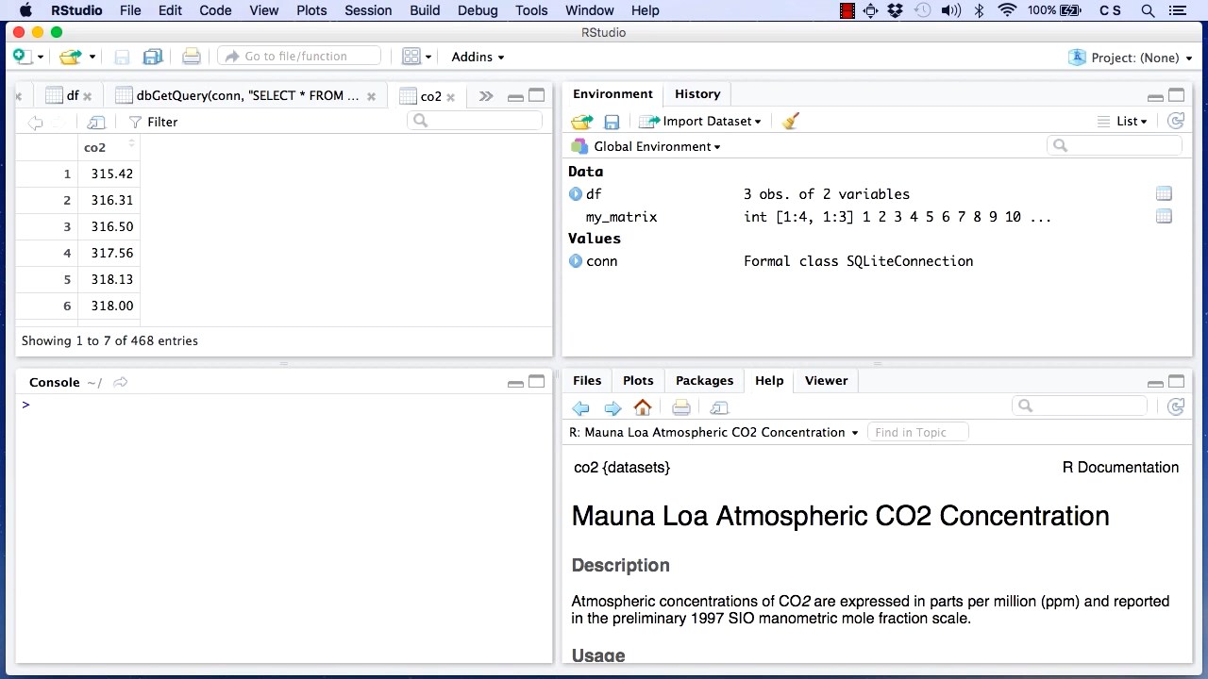Select the cell with value 318.00
The image size is (1208, 679).
pos(111,306)
